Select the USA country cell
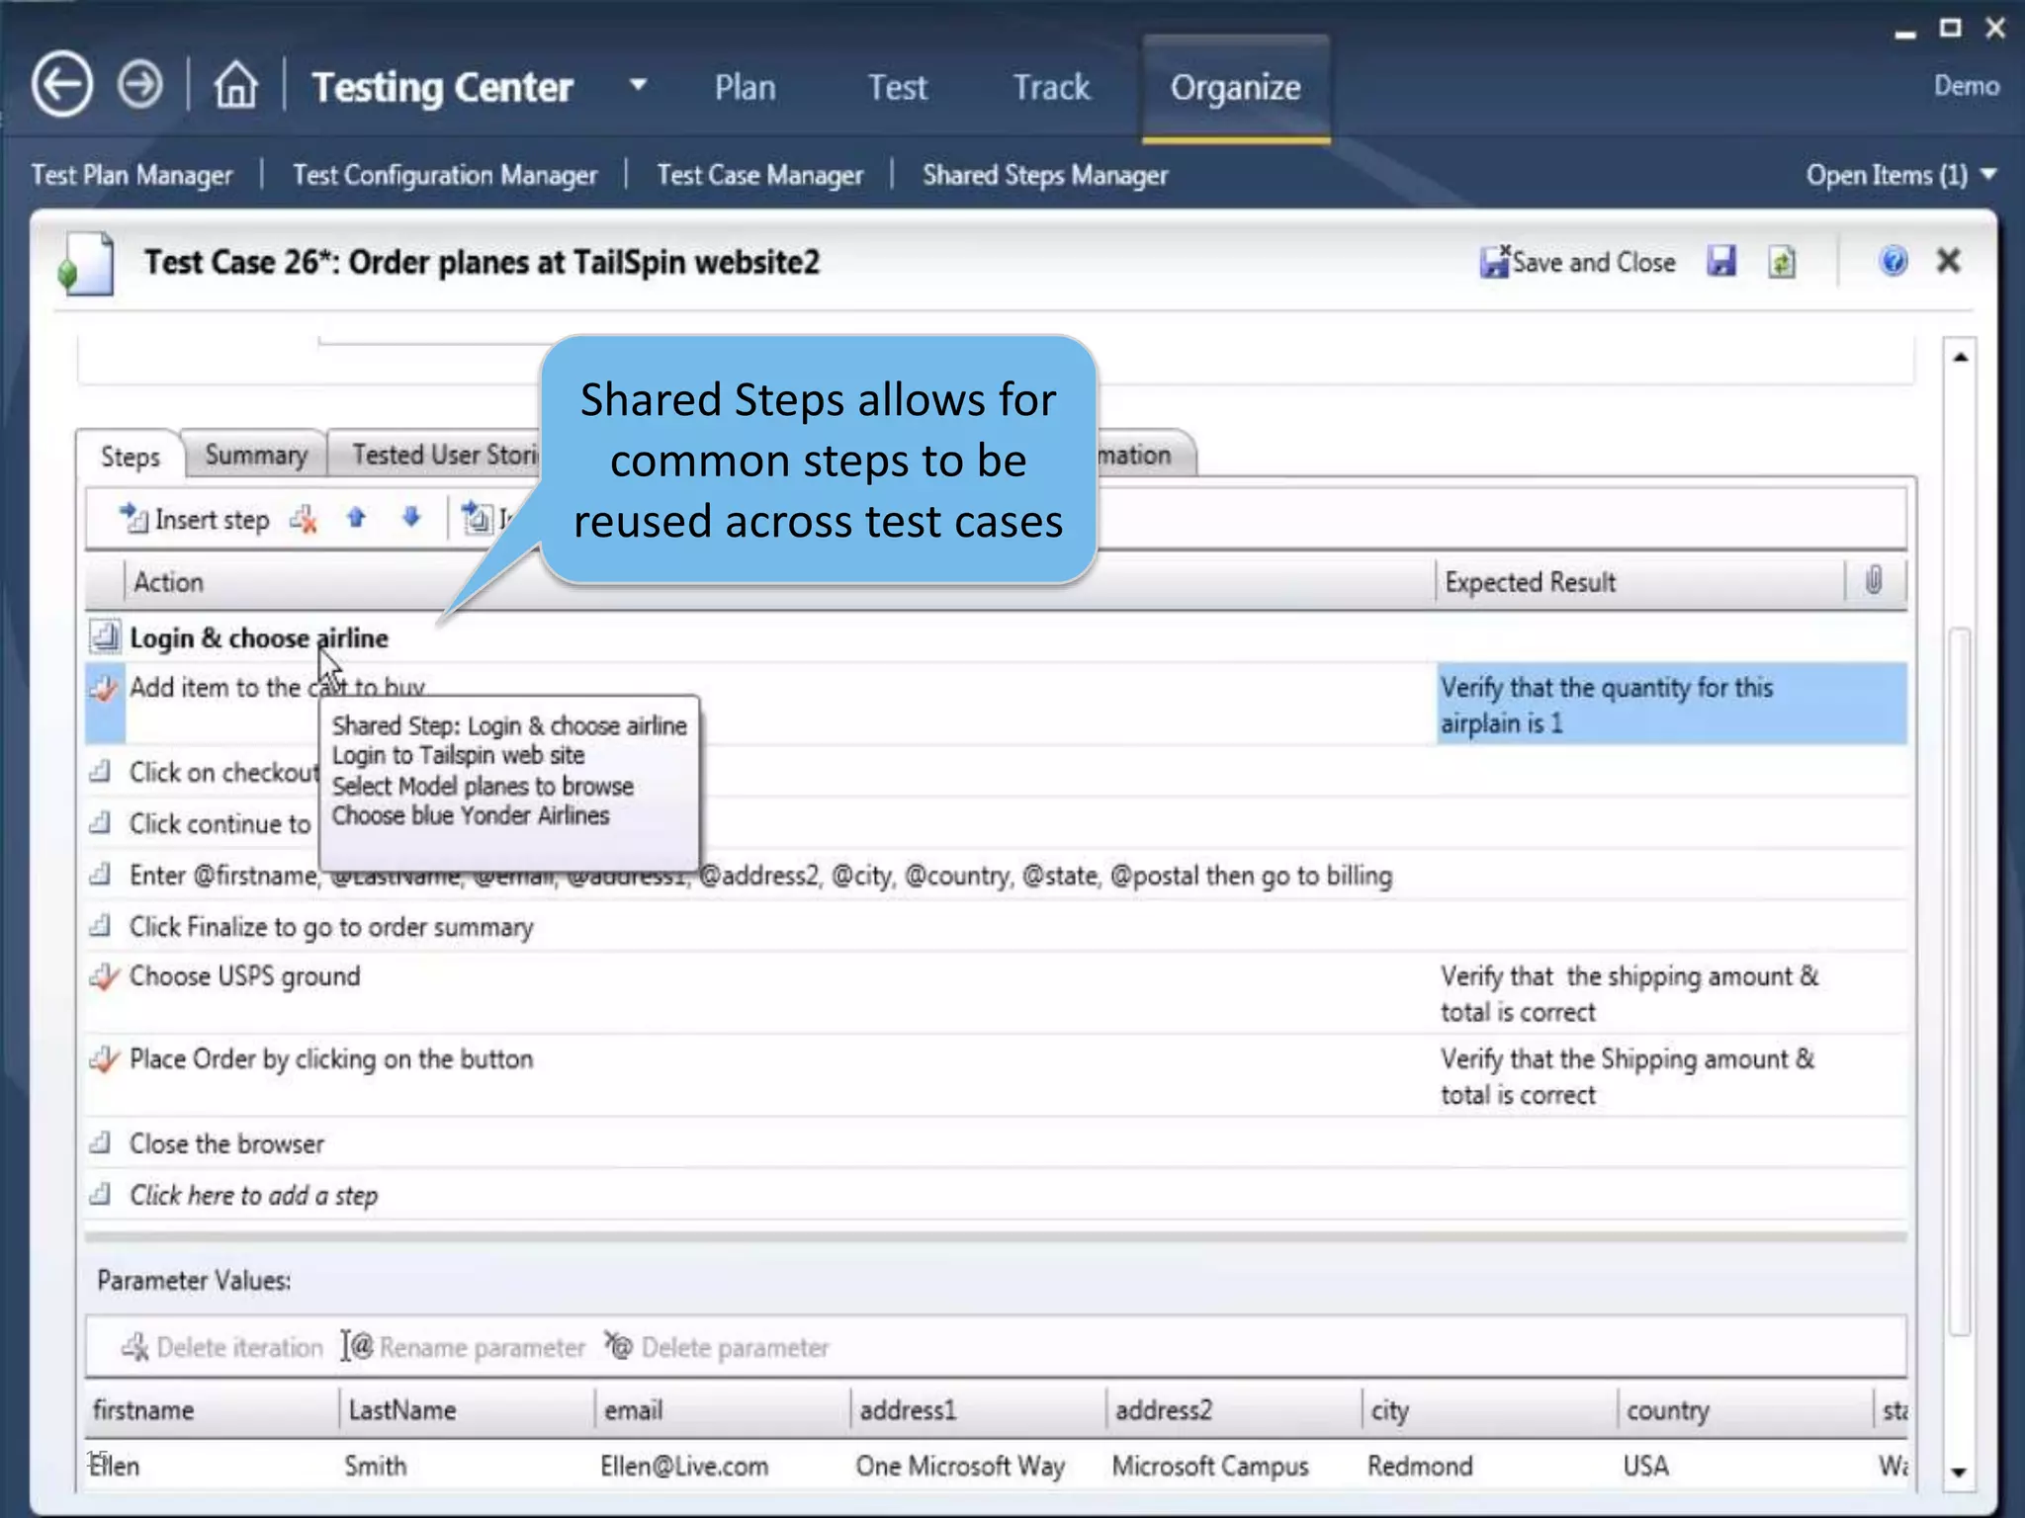 coord(1645,1466)
